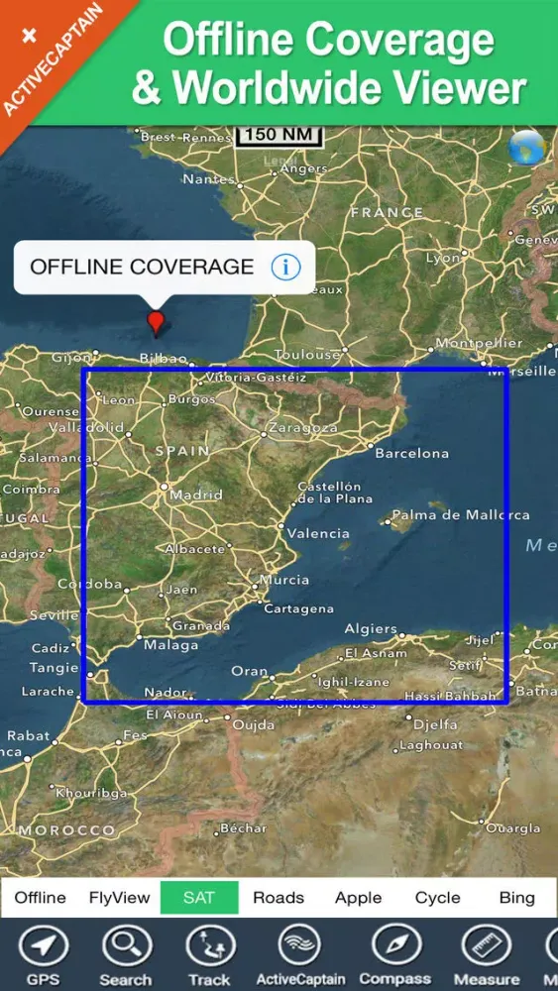This screenshot has height=991, width=558.
Task: Click the Algiers city label
Action: [371, 629]
